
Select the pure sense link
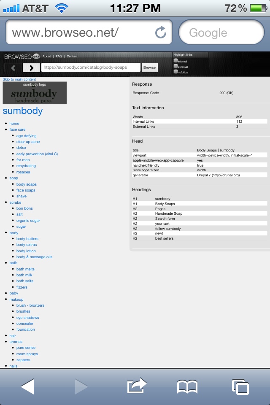pyautogui.click(x=26, y=348)
